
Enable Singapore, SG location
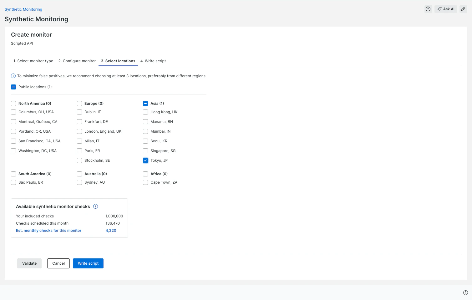point(145,151)
